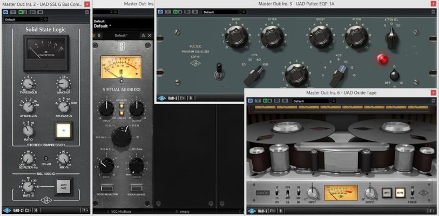Image resolution: width=439 pixels, height=216 pixels.
Task: Toggle power icon in Pultec EQP-1A window toolbar
Action: 160,12
